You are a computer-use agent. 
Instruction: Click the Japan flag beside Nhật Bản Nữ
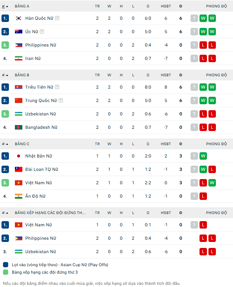[x=19, y=156]
